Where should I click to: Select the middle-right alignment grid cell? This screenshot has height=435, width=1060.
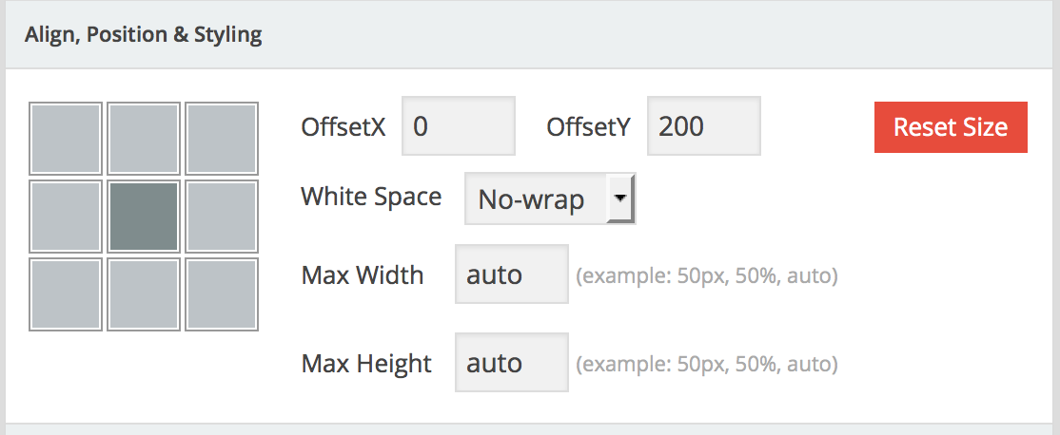coord(221,217)
